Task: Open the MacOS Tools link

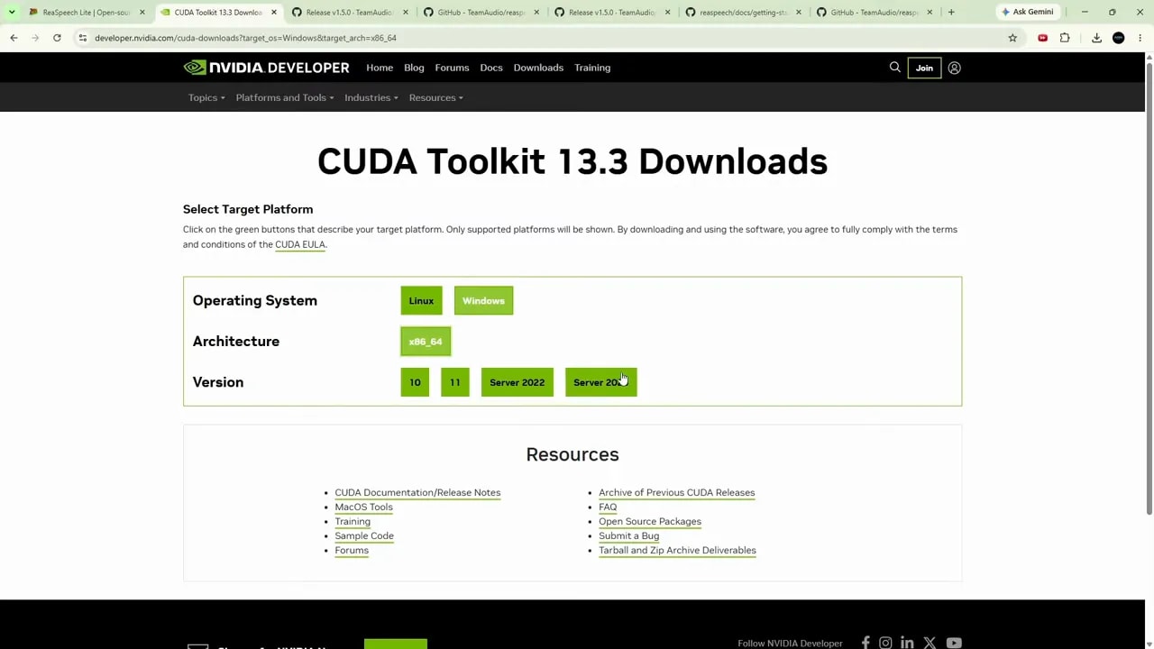Action: 363,507
